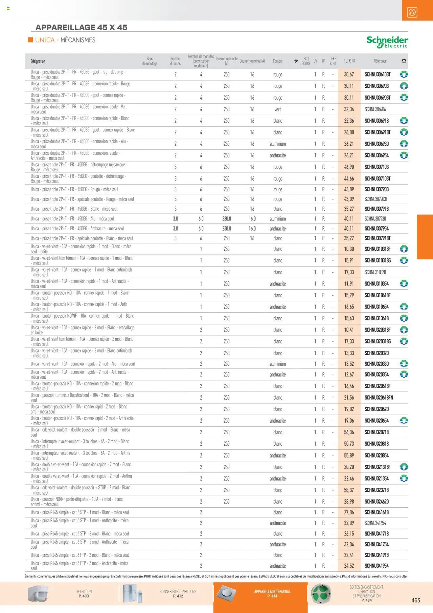The height and width of the screenshot is (613, 433).
Task: Click the eco icon for SCHNU310354
Action: (x=404, y=284)
